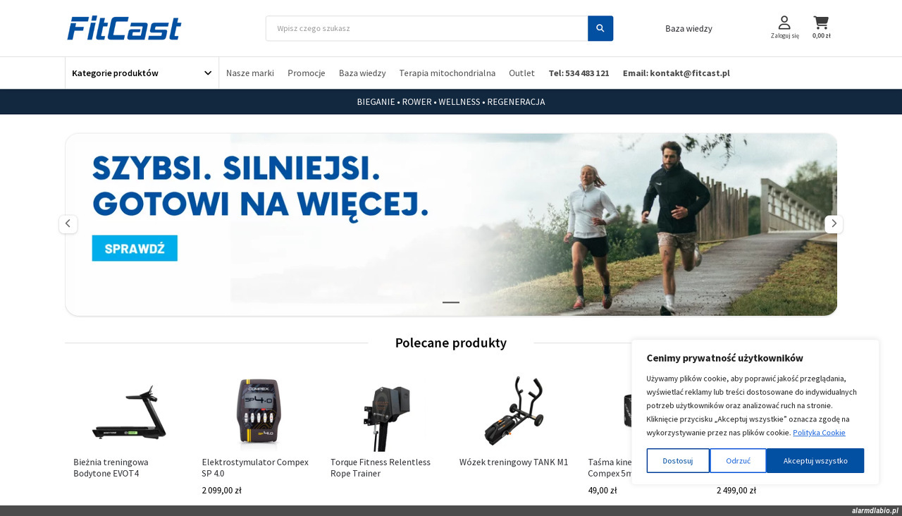Open the Nasze marki menu item
Image resolution: width=902 pixels, height=516 pixels.
pyautogui.click(x=250, y=73)
